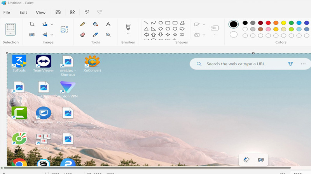Click the Magnifier zoom tool
The image size is (311, 174).
tap(108, 34)
